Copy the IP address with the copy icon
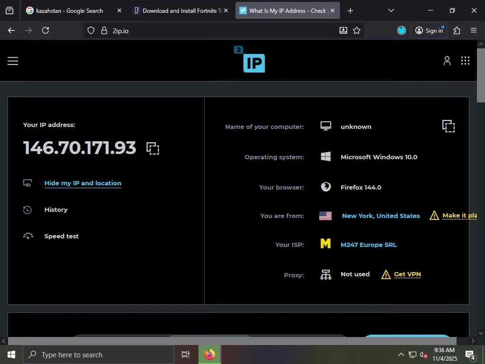This screenshot has width=485, height=364. click(153, 148)
